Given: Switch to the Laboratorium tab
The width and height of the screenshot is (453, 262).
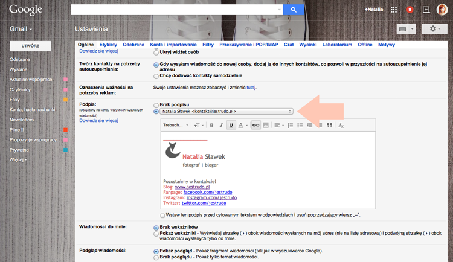Looking at the screenshot, I should coord(337,45).
